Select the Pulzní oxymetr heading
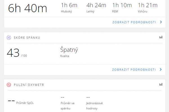 click(29, 85)
